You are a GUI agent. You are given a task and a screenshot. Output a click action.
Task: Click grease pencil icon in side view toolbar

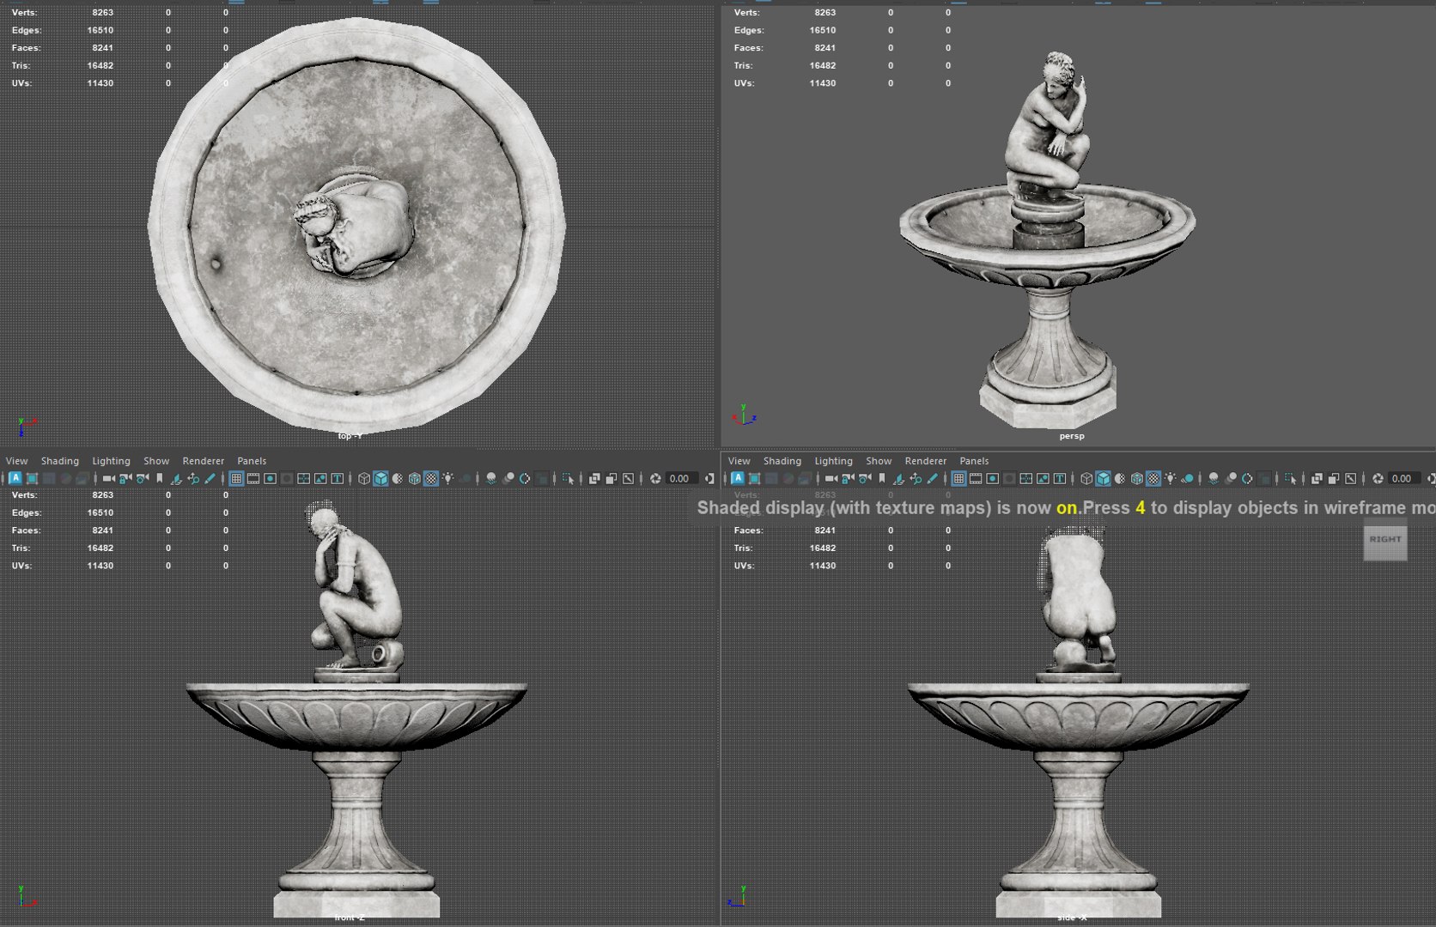(x=932, y=478)
